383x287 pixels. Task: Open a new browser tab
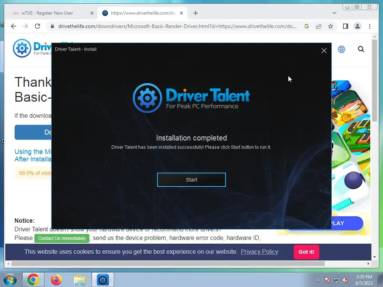195,13
